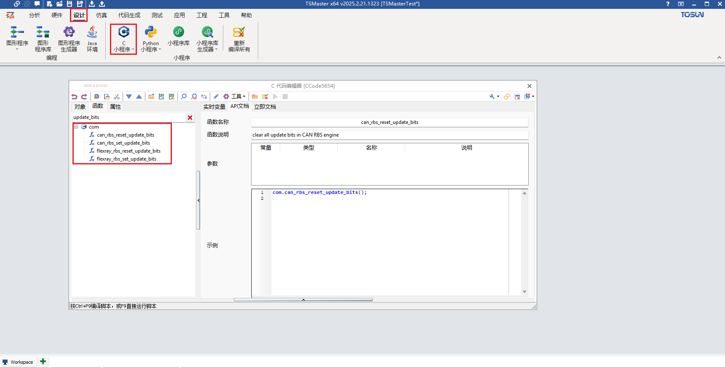Click the magnifier search icon in editor toolbar
Image resolution: width=725 pixels, height=368 pixels.
coord(184,97)
